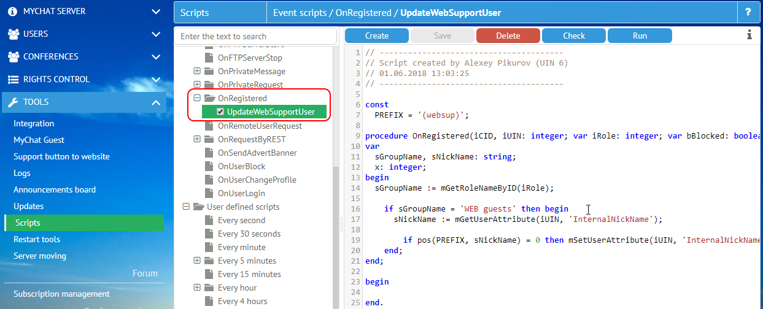The image size is (763, 309).
Task: Click the script search text field
Action: (255, 36)
